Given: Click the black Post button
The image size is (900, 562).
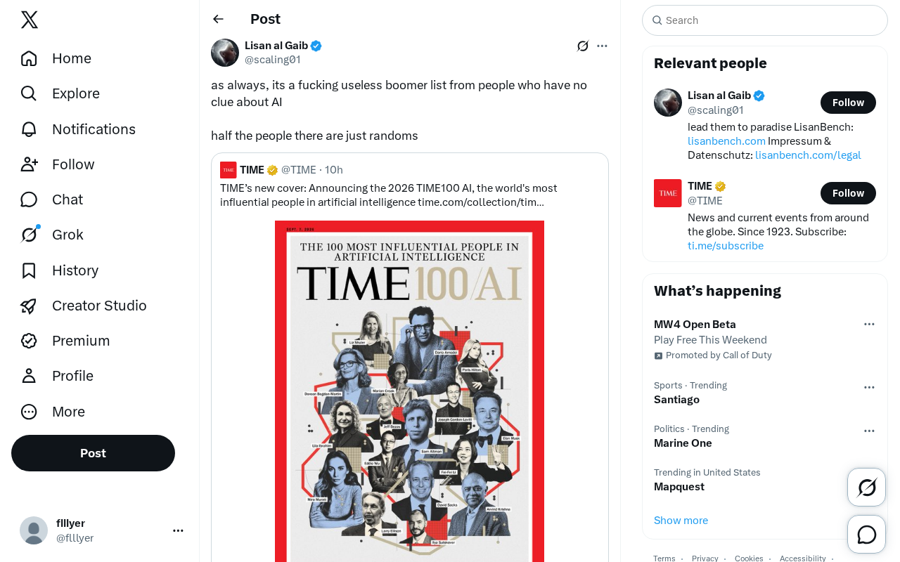Looking at the screenshot, I should point(93,453).
